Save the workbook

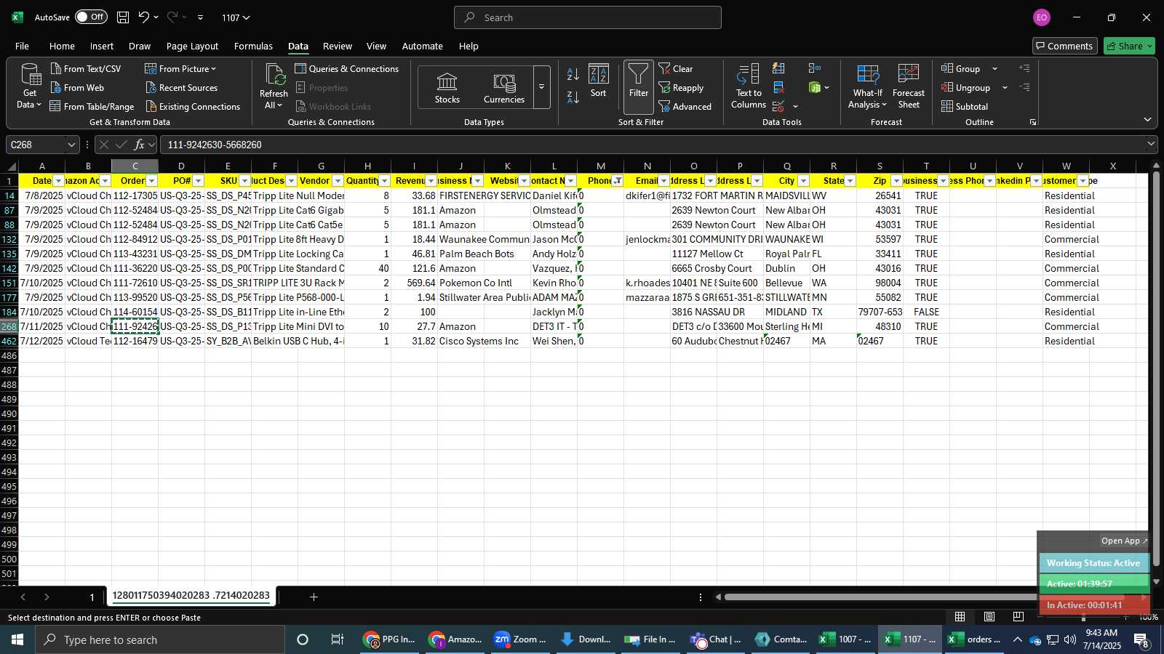123,17
